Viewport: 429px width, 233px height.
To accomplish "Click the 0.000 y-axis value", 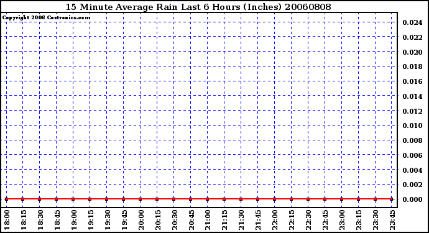I will 412,199.
